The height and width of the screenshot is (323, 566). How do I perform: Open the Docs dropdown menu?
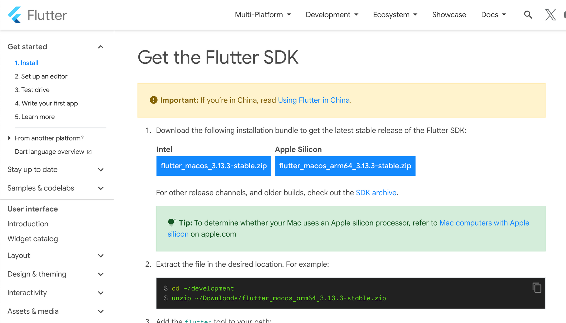point(493,15)
